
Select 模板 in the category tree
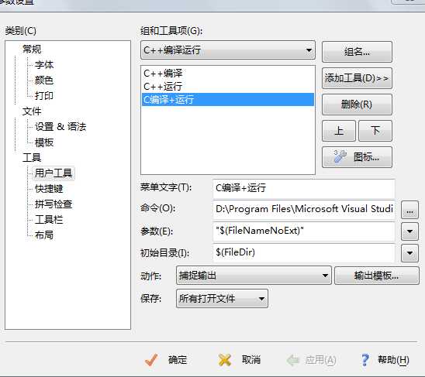pyautogui.click(x=44, y=142)
